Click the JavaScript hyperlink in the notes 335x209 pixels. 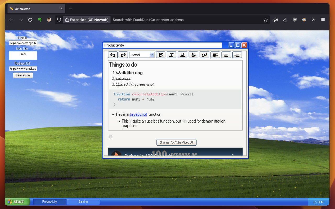pos(138,114)
